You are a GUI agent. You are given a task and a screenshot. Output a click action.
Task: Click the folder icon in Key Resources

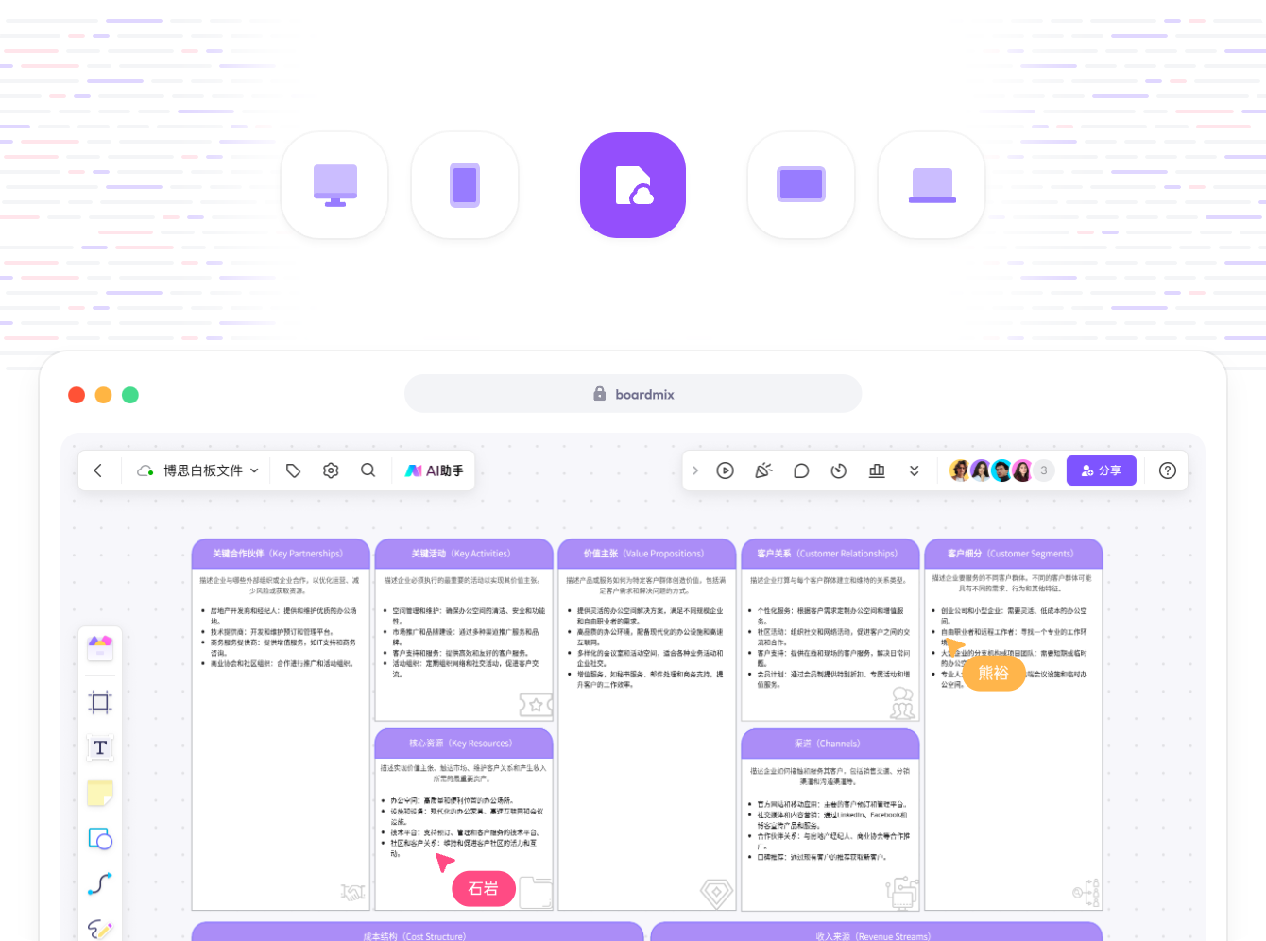(536, 892)
